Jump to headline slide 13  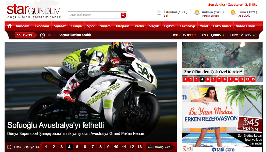[139, 147]
